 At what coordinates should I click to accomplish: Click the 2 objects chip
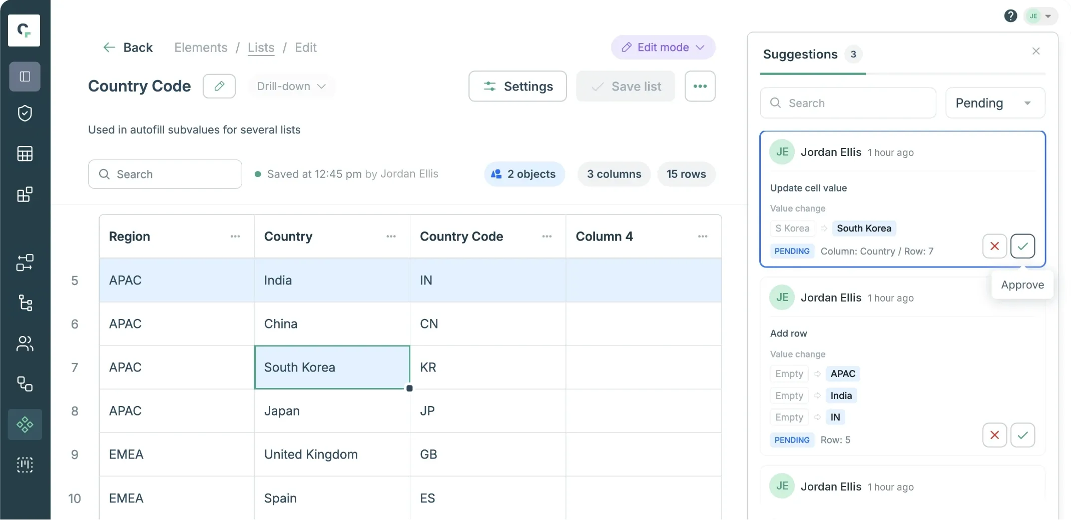524,174
